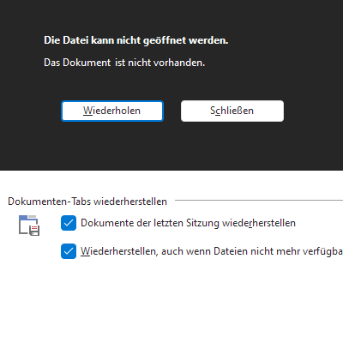Uncheck Dokumente der letzten Sitzung wiederherstellen

(x=69, y=223)
